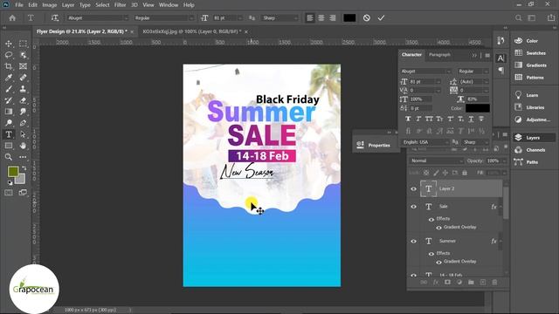The image size is (559, 314).
Task: Select the Gradient tool
Action: coord(9,112)
